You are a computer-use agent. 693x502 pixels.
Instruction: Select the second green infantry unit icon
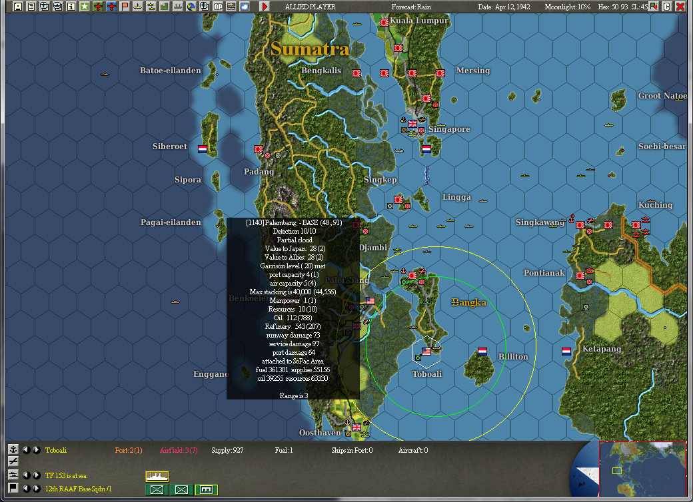(182, 489)
